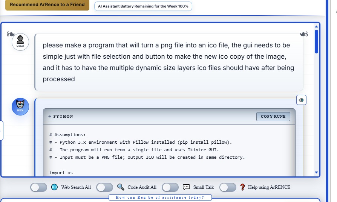337x202 pixels.
Task: Click Recommend ArRence to a Friend button
Action: (x=47, y=5)
